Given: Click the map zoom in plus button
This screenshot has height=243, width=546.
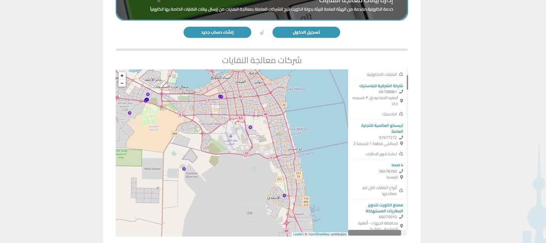Looking at the screenshot, I should click(122, 76).
